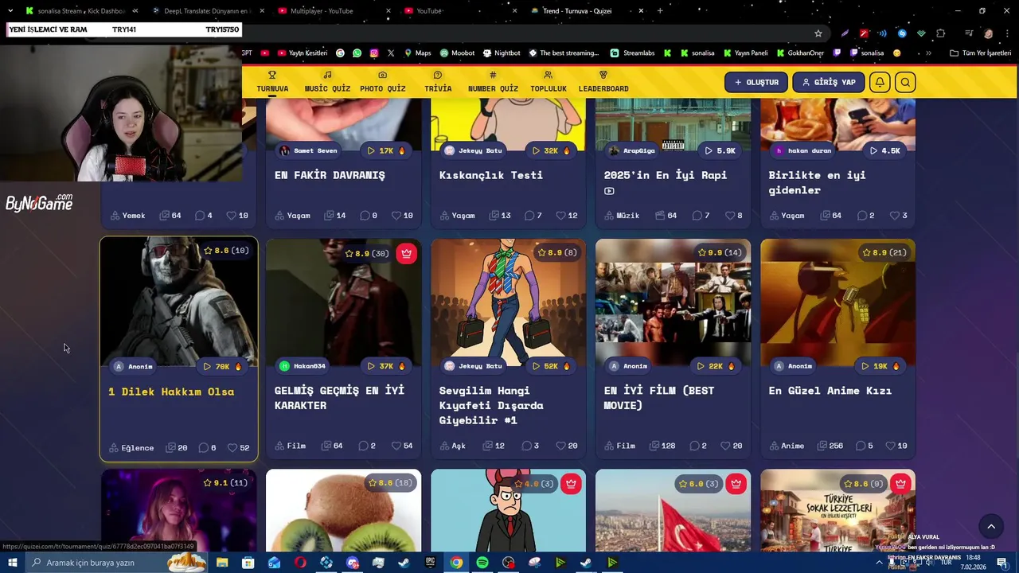Screen dimensions: 1019x573
Task: Click the Windows Start button
Action: (x=13, y=563)
